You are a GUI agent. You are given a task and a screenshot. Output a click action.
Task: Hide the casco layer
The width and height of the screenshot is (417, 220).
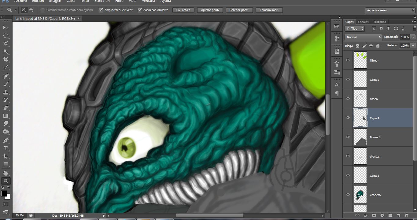[x=348, y=99]
